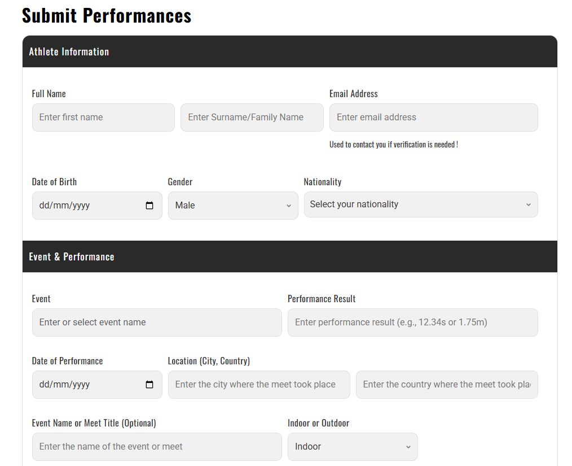Expand the Gender dropdown showing Male
Viewport: 572px width, 466px height.
232,206
